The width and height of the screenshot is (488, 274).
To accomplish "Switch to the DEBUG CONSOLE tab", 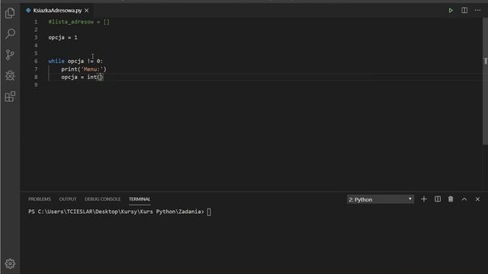I will click(x=102, y=199).
